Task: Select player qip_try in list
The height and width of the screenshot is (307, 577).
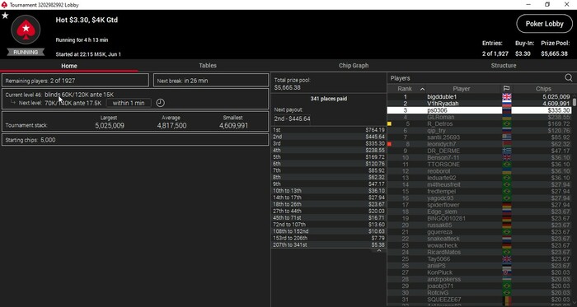Action: click(480, 131)
